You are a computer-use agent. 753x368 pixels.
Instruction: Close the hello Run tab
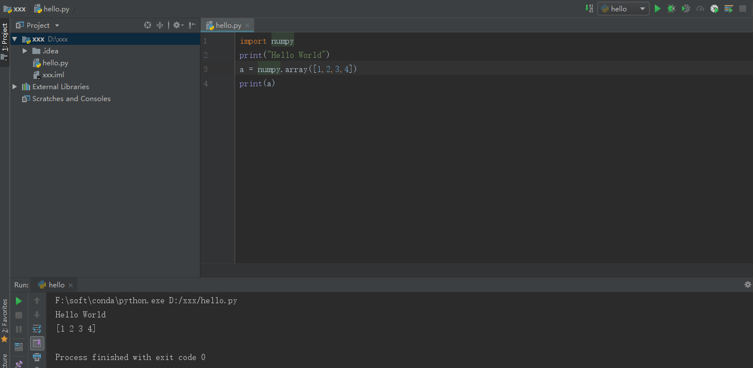(70, 285)
